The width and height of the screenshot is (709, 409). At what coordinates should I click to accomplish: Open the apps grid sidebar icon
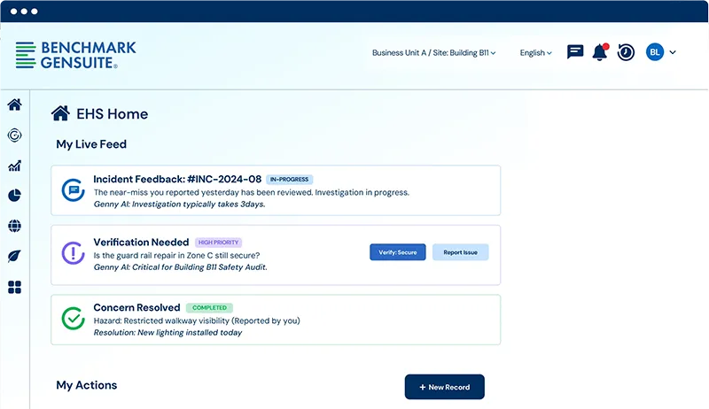point(14,287)
